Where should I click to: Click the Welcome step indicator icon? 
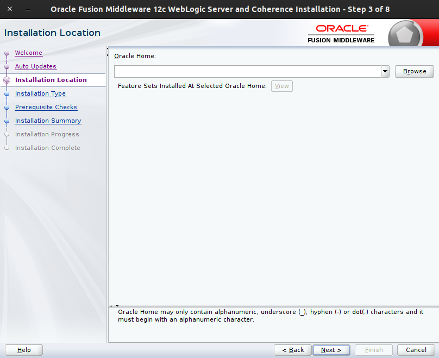click(7, 53)
